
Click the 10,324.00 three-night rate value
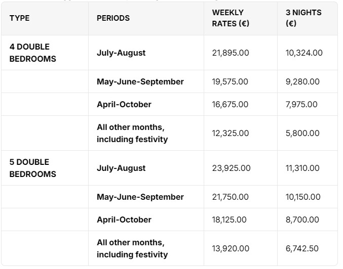point(304,53)
